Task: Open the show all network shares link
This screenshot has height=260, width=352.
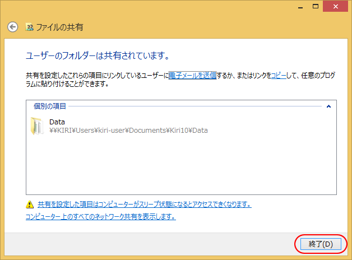Action: (100, 217)
